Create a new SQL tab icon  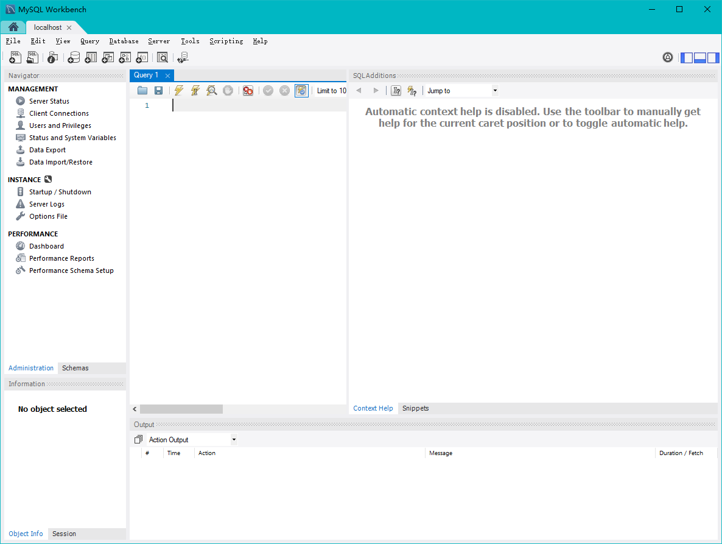tap(15, 57)
